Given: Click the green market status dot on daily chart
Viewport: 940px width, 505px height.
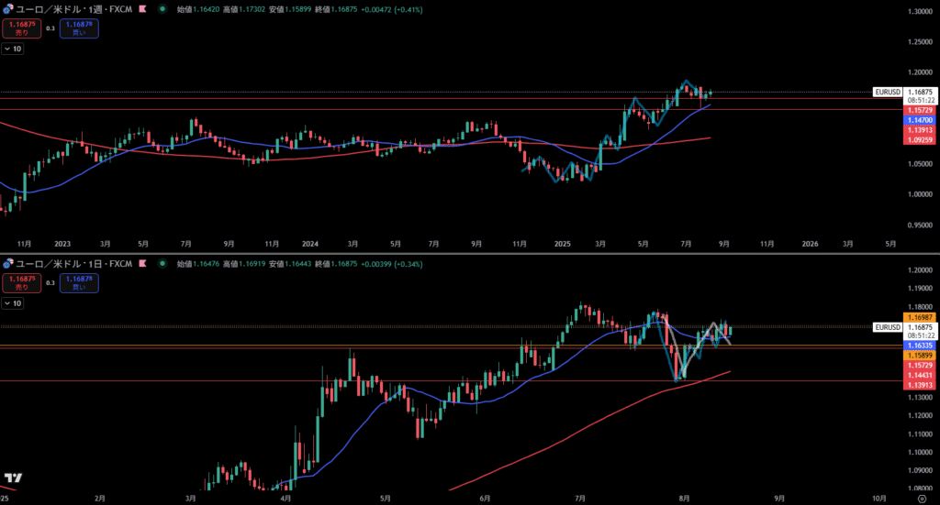Looking at the screenshot, I should tap(162, 263).
